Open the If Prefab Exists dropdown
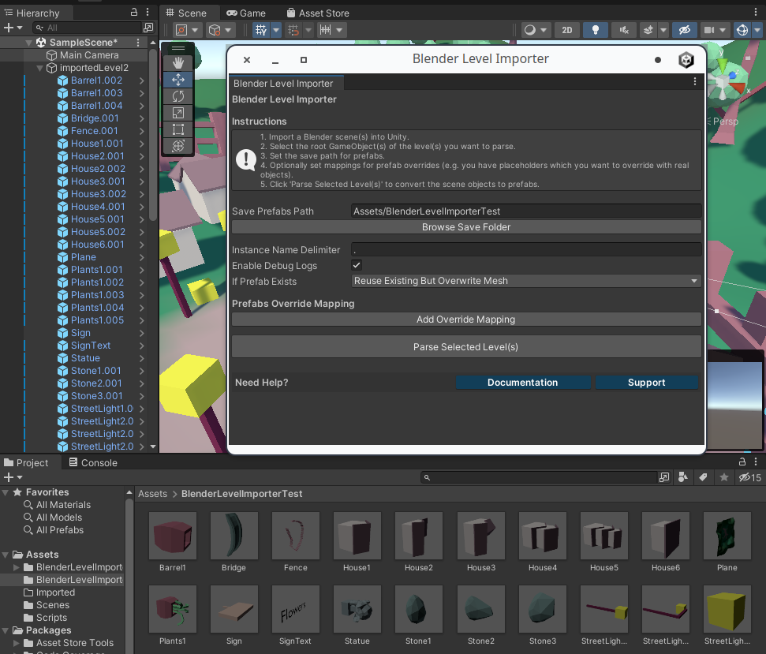Viewport: 766px width, 654px height. pyautogui.click(x=526, y=281)
